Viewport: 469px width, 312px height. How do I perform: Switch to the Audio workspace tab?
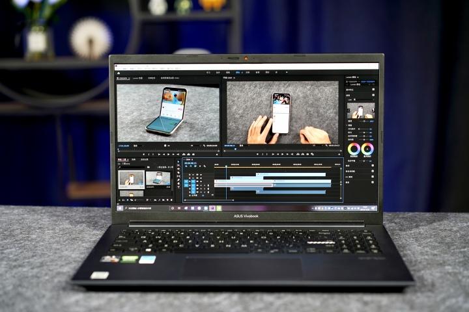(x=257, y=73)
